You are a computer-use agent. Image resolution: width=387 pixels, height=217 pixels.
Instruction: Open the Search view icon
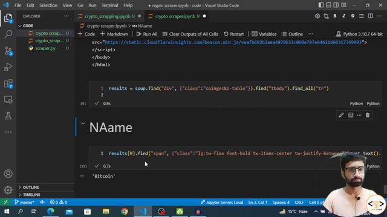[x=8, y=34]
